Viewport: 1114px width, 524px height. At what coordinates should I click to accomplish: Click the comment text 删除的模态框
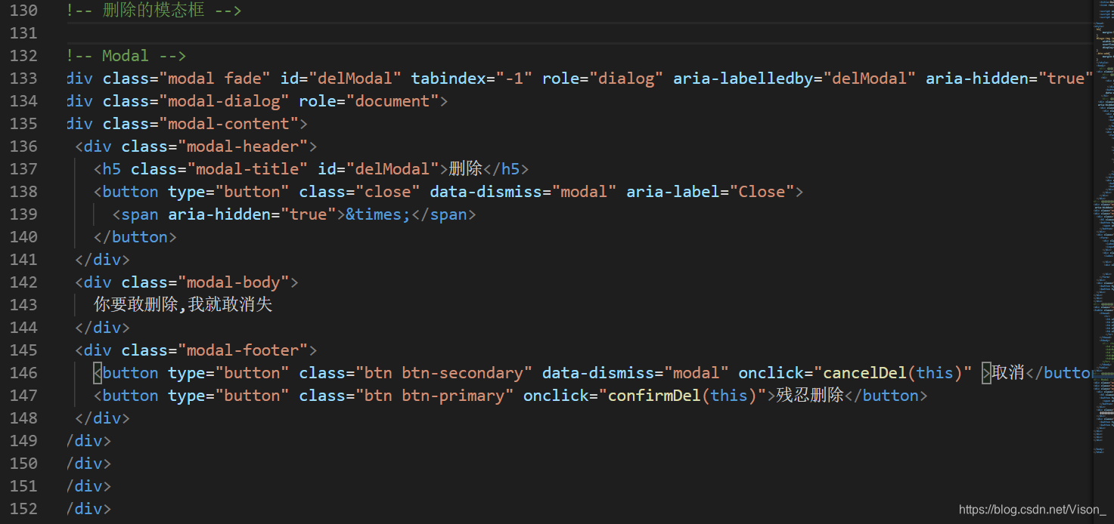click(154, 11)
